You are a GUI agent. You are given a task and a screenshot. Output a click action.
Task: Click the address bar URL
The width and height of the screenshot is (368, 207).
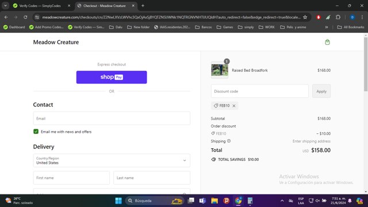click(171, 17)
